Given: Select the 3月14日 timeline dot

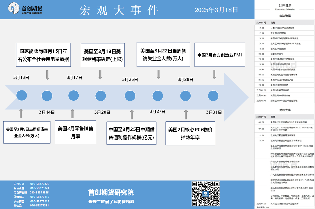Looking at the screenshot, I should point(47,96).
